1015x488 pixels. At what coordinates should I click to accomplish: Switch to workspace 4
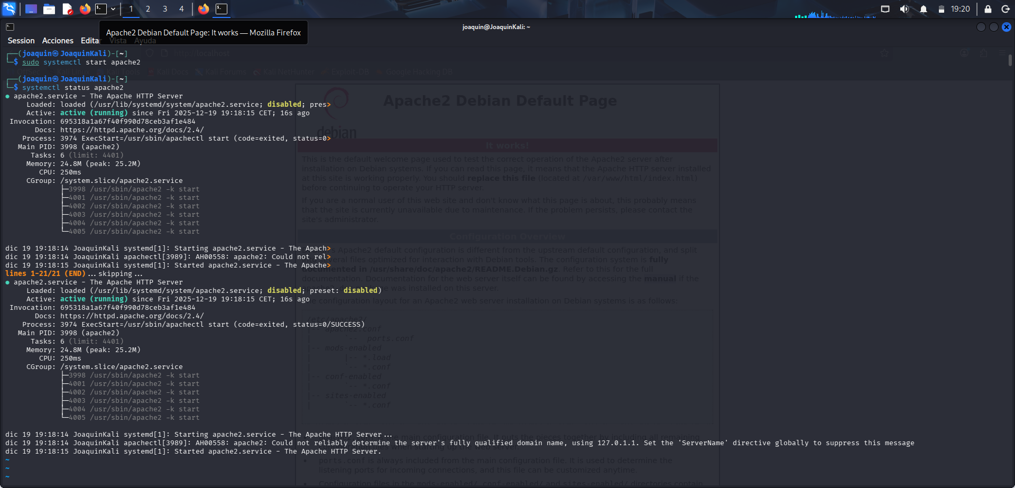[x=181, y=9]
